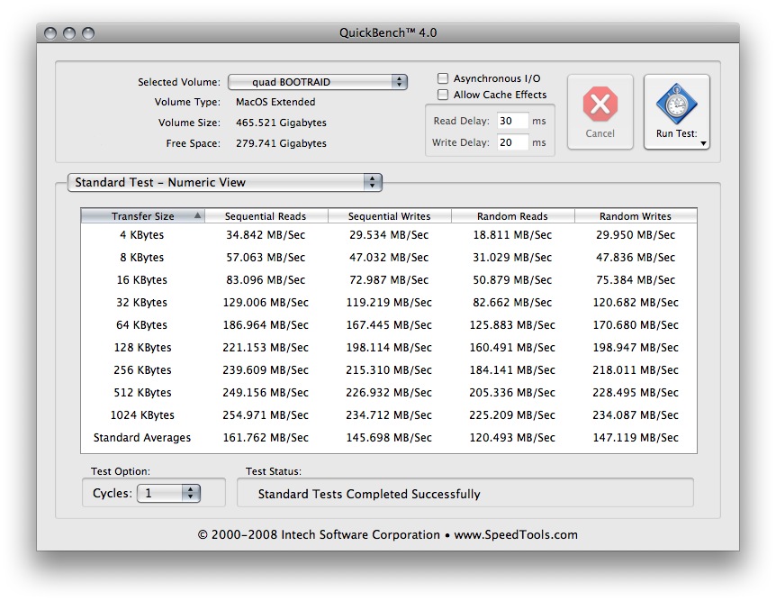
Task: Click the MacOS Extended volume type
Action: (275, 102)
